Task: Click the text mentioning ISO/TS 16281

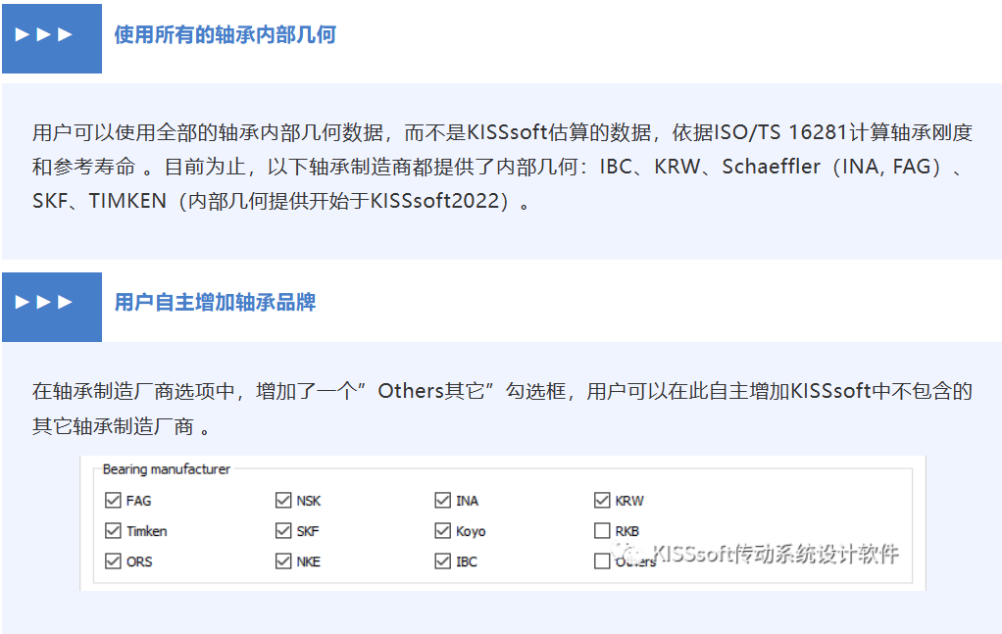Action: point(779,132)
